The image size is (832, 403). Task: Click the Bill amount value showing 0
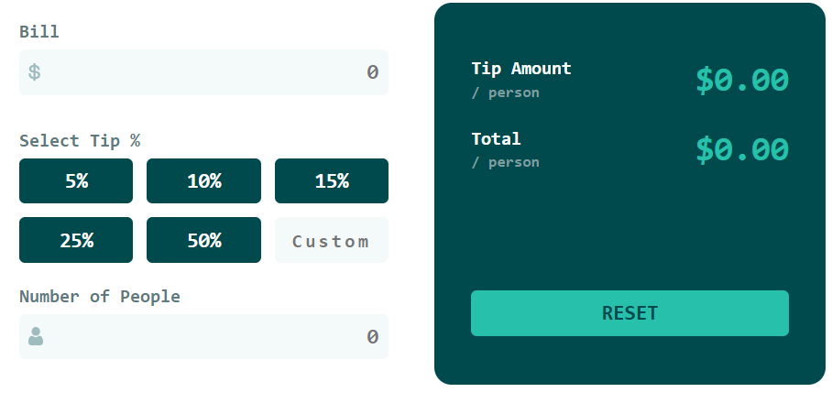click(x=372, y=72)
